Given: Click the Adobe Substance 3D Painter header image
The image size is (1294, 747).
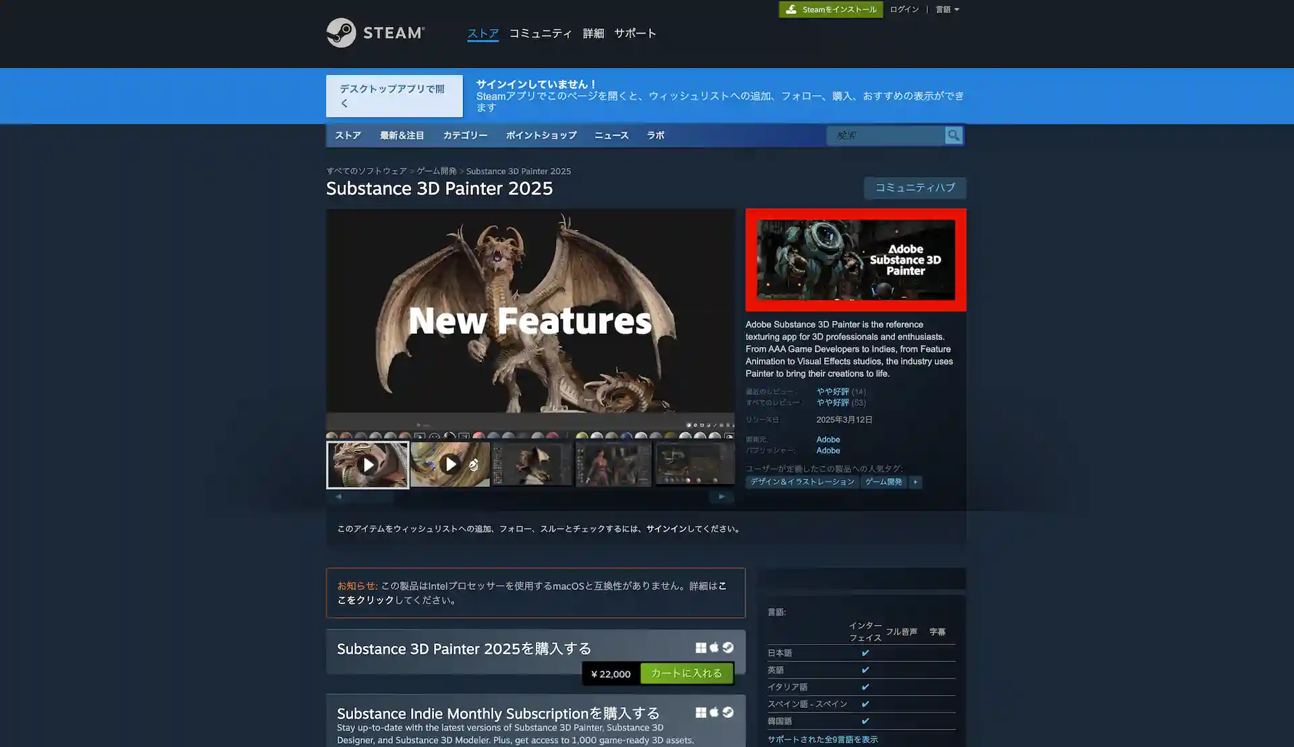Looking at the screenshot, I should point(856,260).
